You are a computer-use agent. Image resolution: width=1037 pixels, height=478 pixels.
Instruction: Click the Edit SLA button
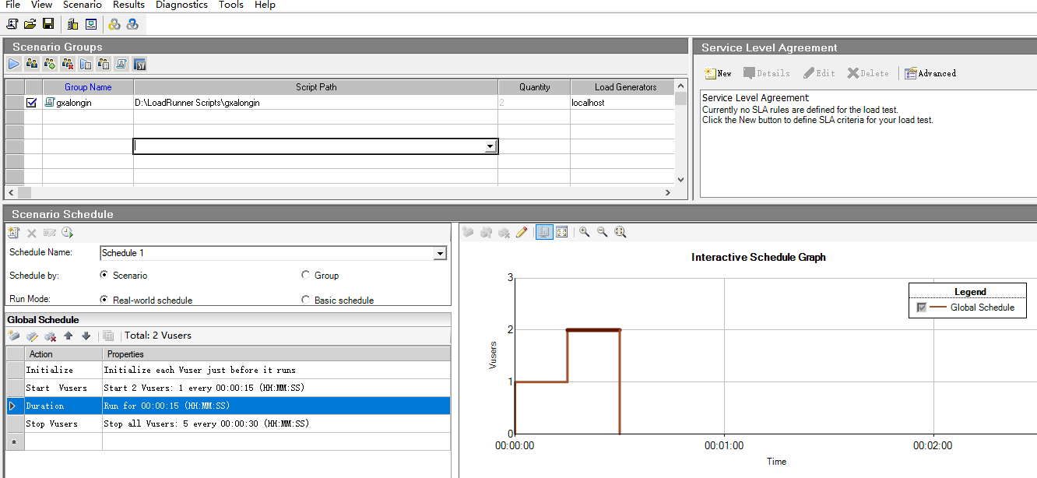point(819,73)
